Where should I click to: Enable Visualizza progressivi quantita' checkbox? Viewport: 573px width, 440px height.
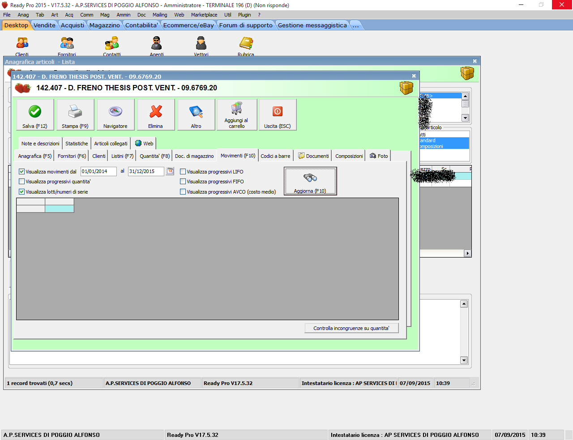(21, 182)
